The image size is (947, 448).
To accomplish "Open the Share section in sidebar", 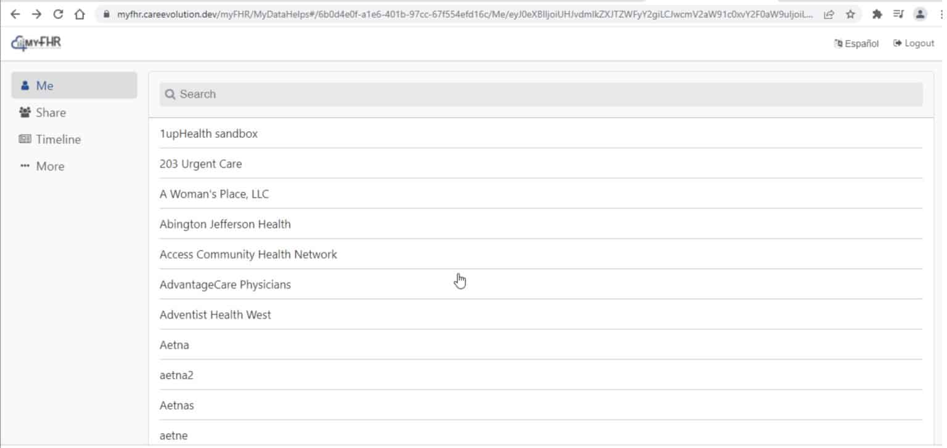I will (74, 113).
